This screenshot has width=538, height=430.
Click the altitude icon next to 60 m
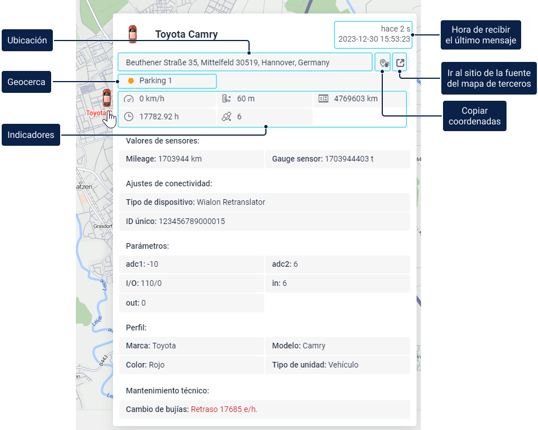[x=227, y=99]
